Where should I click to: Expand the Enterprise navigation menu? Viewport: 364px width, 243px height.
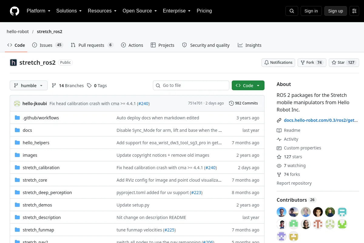click(x=177, y=11)
